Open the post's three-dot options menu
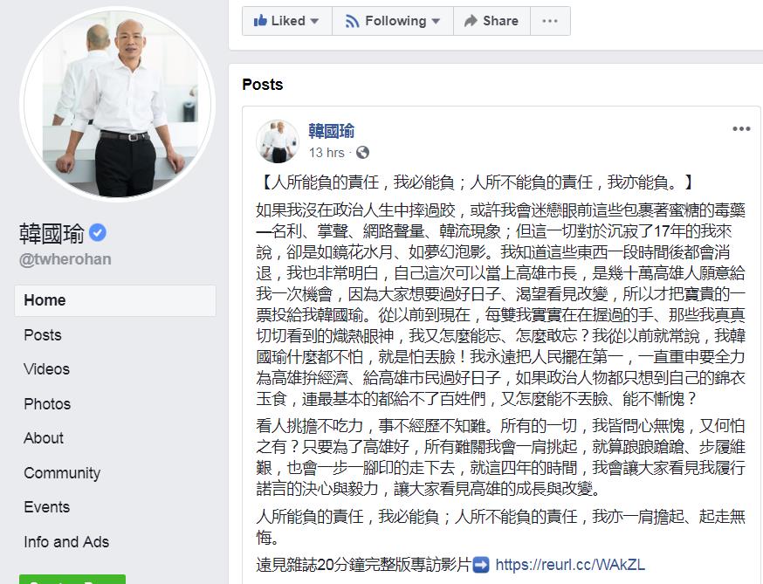Viewport: 763px width, 584px height. (x=741, y=129)
